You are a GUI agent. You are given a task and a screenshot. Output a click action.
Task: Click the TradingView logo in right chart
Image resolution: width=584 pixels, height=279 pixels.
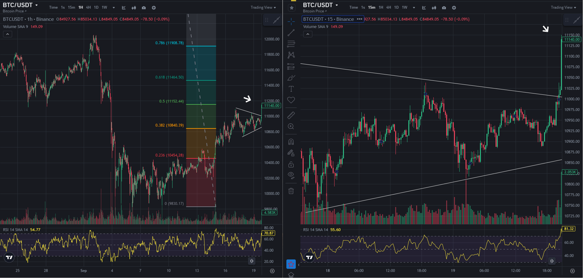tap(309, 257)
